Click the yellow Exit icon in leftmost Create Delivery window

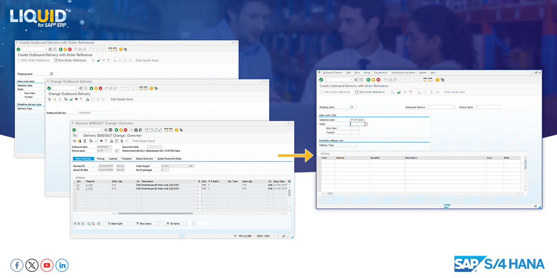click(65, 49)
